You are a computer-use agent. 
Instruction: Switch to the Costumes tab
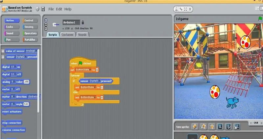coord(67,35)
